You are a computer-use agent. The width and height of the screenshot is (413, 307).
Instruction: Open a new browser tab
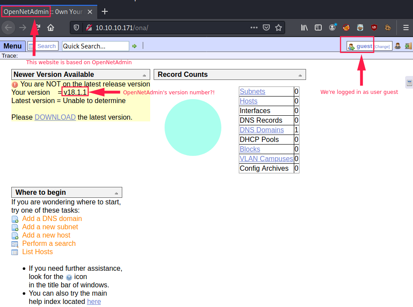coord(105,11)
